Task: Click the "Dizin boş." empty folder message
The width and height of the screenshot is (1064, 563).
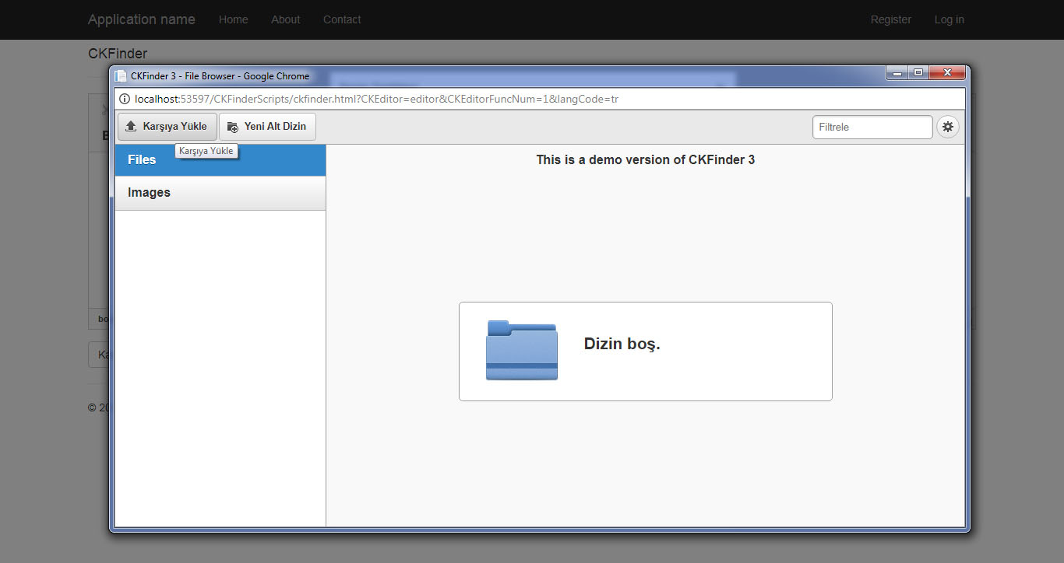Action: click(622, 344)
